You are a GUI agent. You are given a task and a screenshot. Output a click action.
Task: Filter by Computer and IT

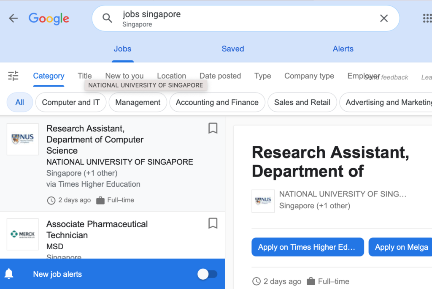click(x=71, y=102)
